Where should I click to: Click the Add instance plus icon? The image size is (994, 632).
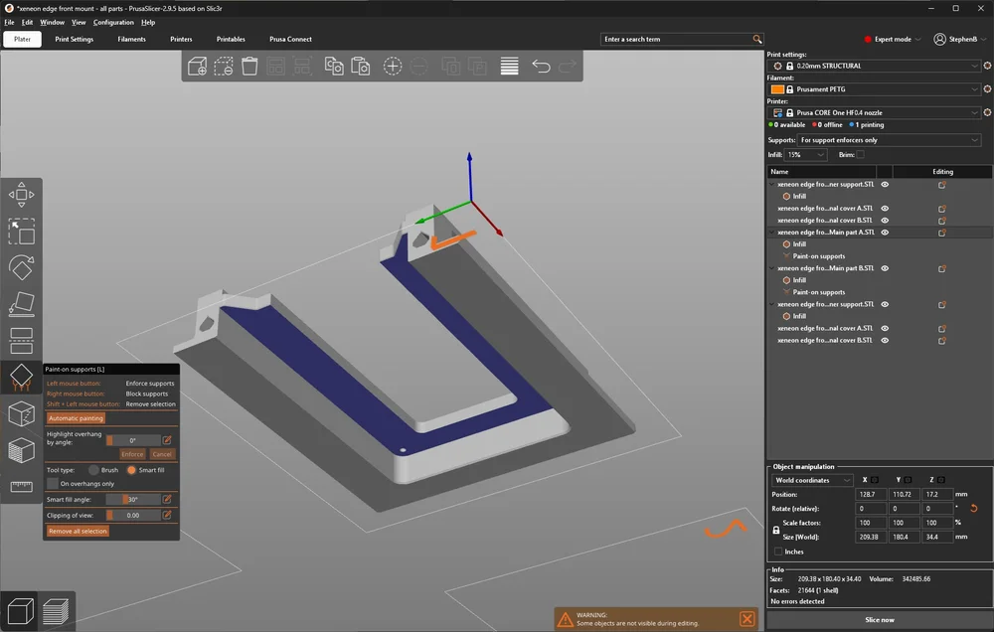click(393, 66)
